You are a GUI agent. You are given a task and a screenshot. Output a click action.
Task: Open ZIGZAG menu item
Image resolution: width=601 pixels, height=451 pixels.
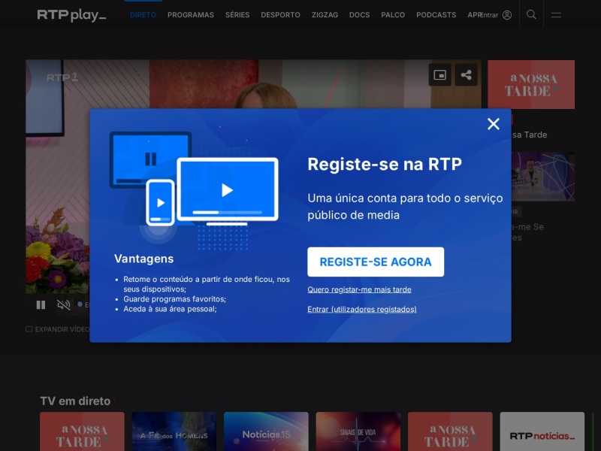point(325,15)
